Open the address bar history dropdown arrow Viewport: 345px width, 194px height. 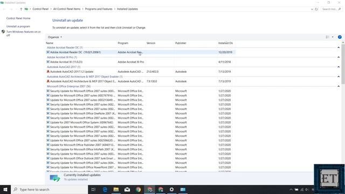tap(312, 9)
